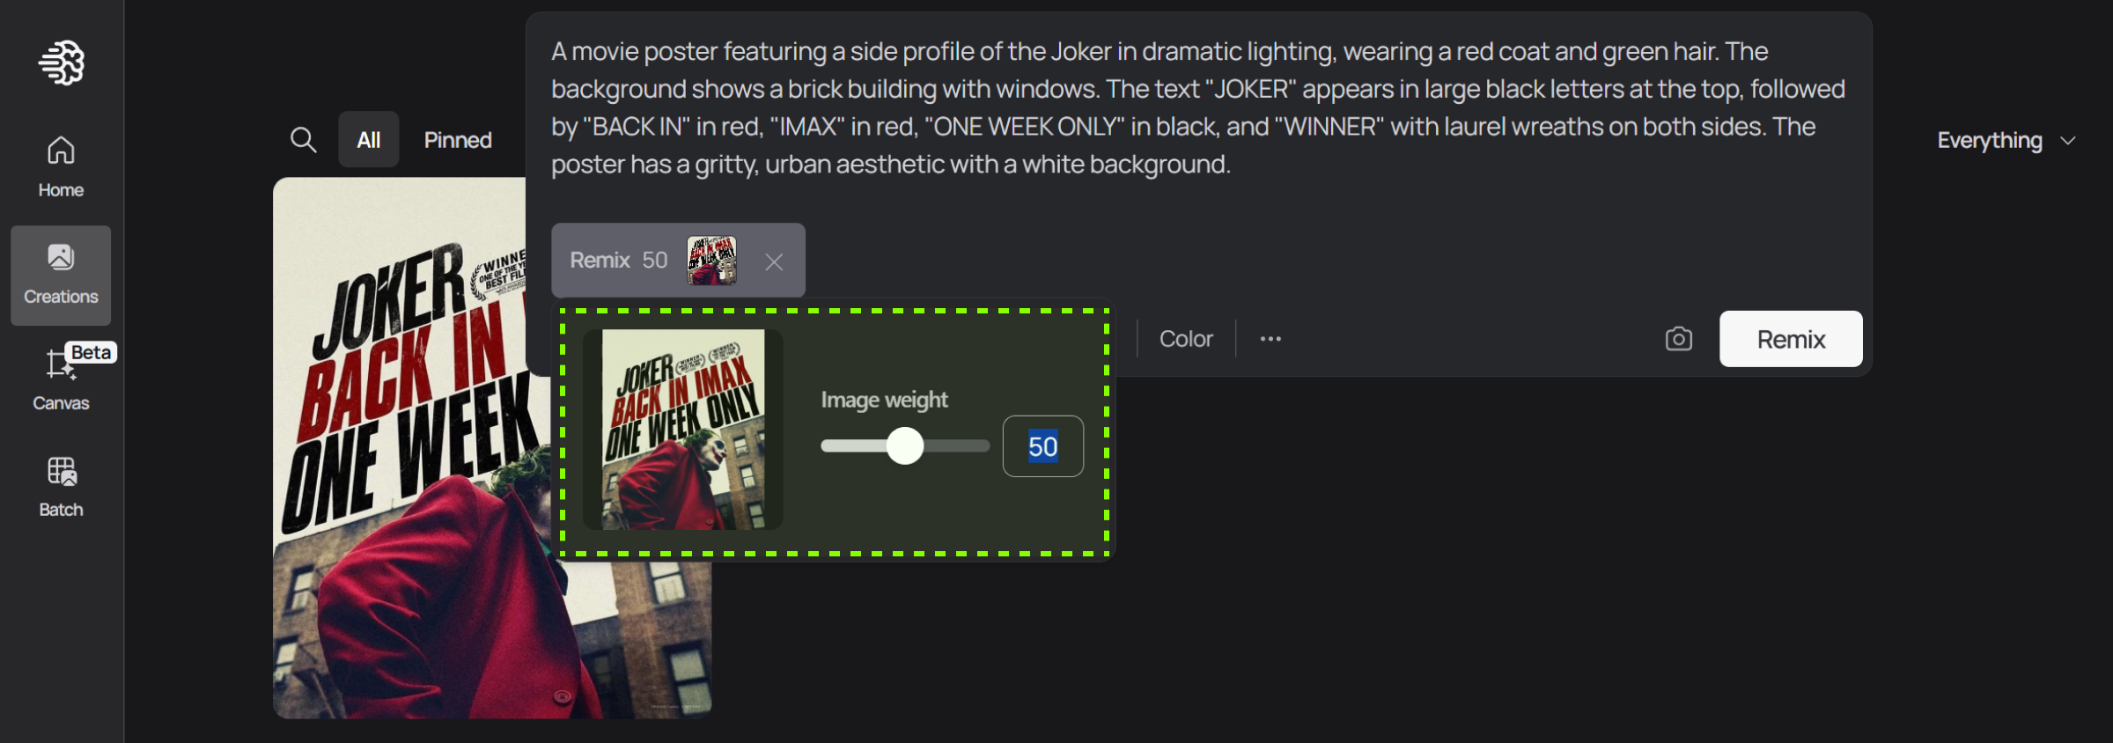This screenshot has width=2113, height=743.
Task: Open the Color option
Action: [1186, 339]
